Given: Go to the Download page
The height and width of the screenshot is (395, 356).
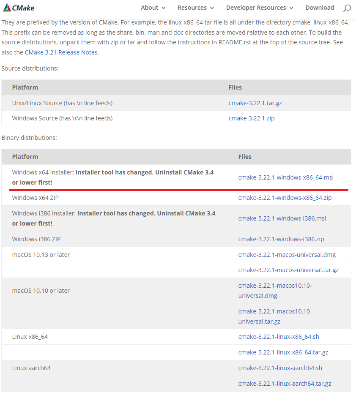Looking at the screenshot, I should pos(320,8).
